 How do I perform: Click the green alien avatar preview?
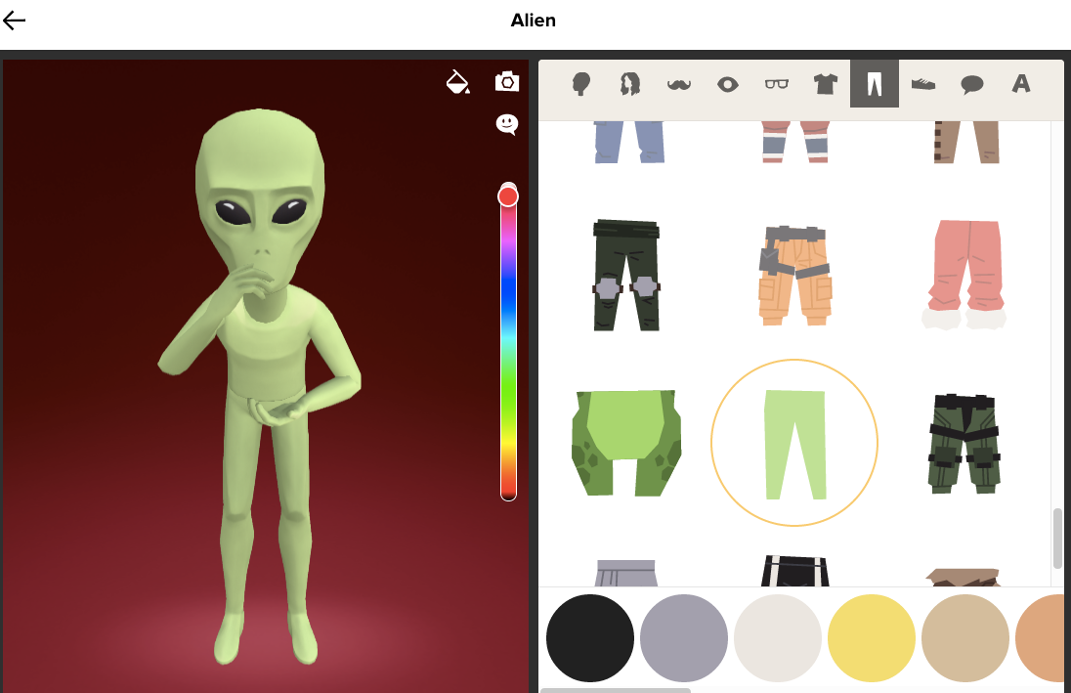(x=260, y=386)
